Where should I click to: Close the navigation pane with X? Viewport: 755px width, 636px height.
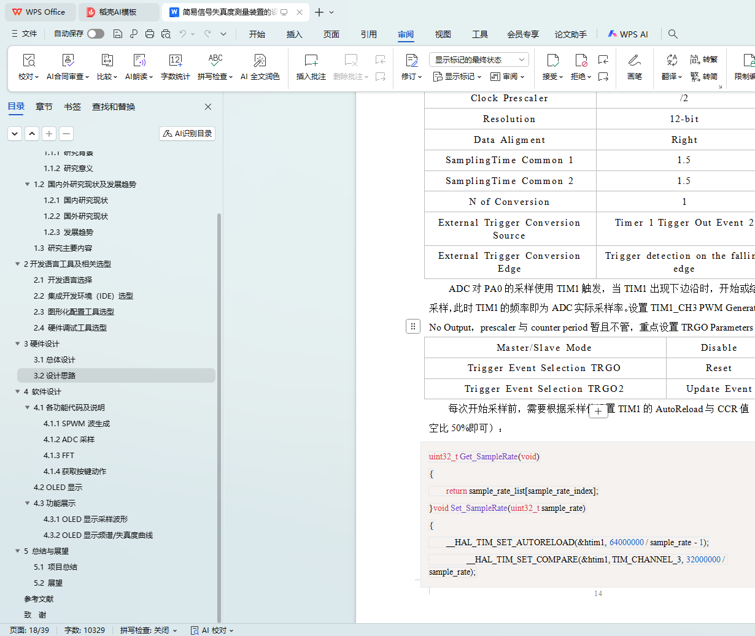coord(208,107)
